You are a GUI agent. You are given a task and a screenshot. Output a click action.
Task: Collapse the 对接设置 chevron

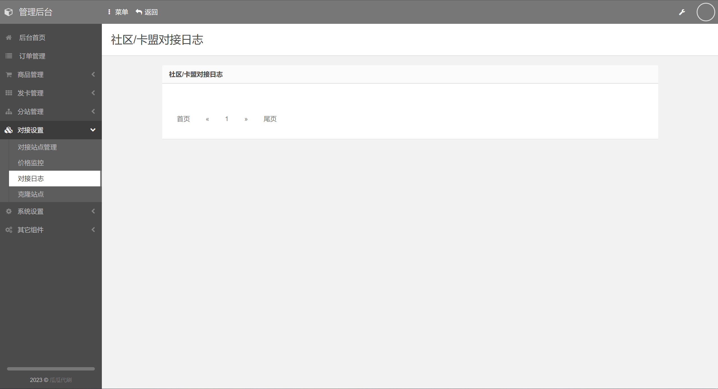click(x=93, y=130)
